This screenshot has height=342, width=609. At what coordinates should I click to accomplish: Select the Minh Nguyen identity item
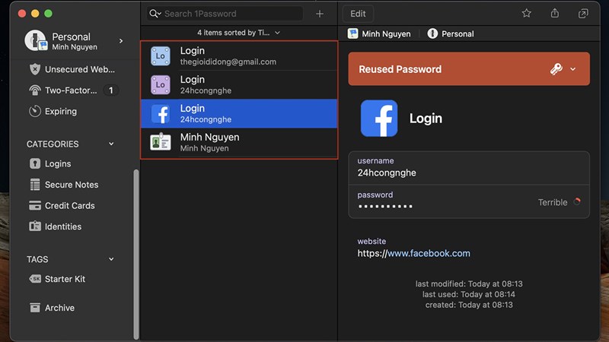click(x=239, y=142)
